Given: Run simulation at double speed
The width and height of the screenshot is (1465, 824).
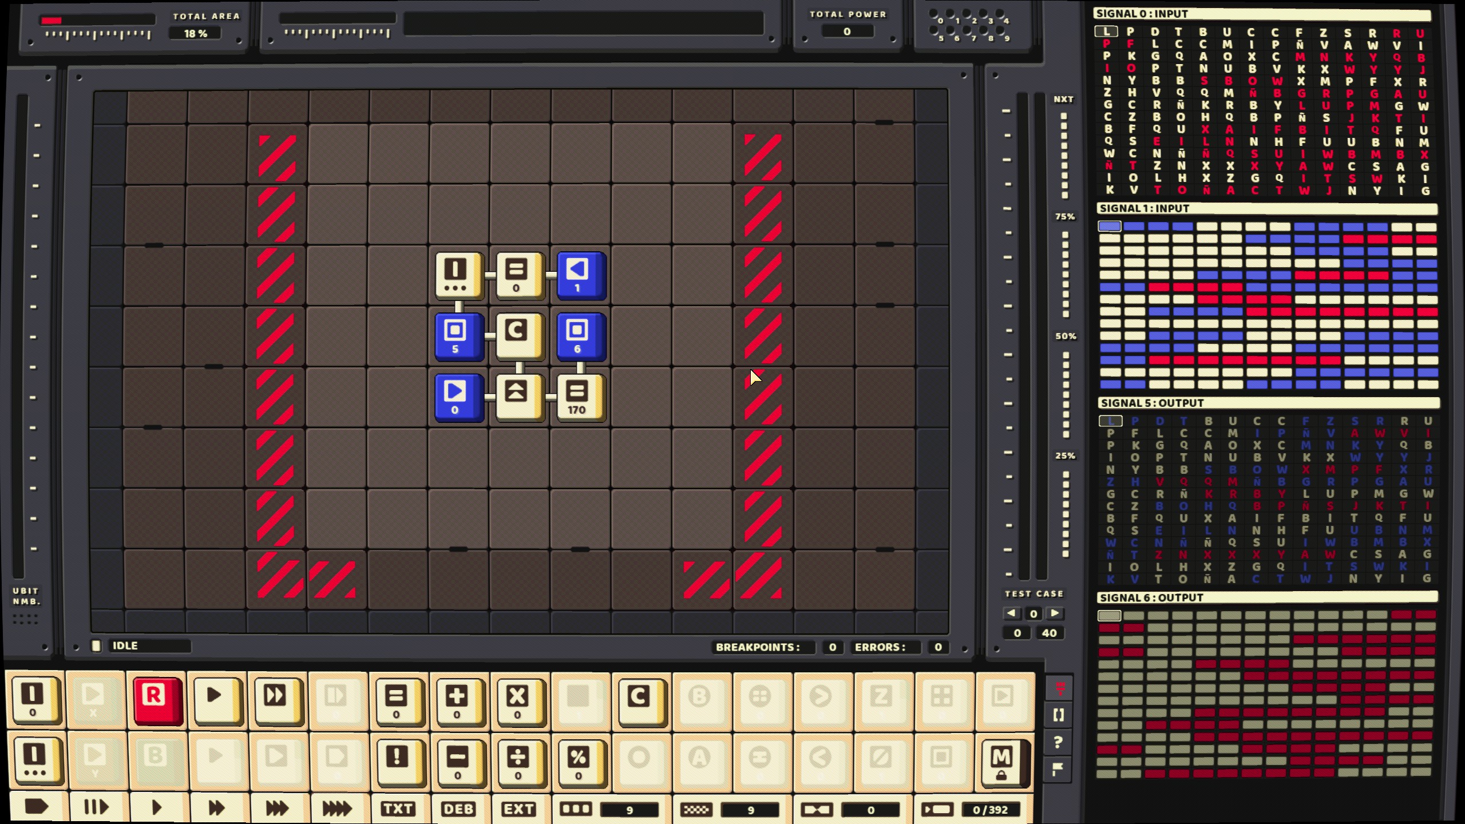Looking at the screenshot, I should (218, 808).
